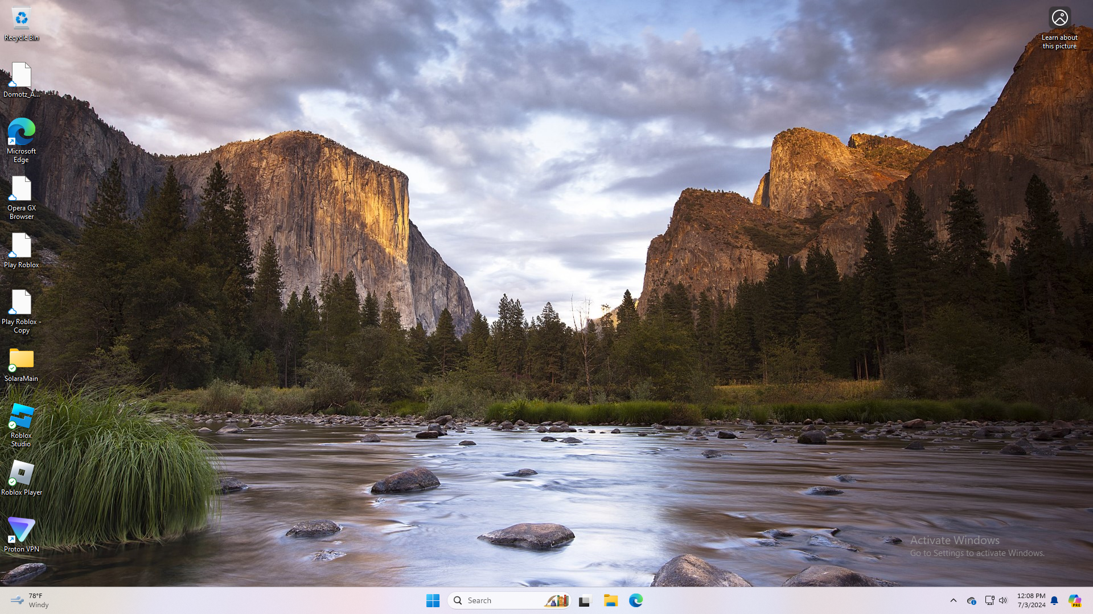The height and width of the screenshot is (614, 1093).
Task: Open the weather widget showing 78°F Windy
Action: click(x=30, y=600)
